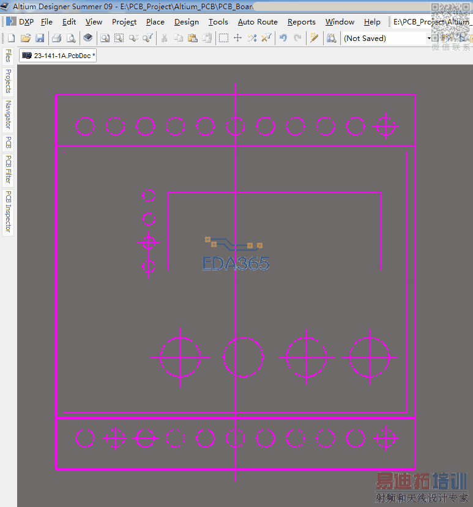Image resolution: width=473 pixels, height=507 pixels.
Task: Cross probe to open documents icon
Action: (314, 38)
